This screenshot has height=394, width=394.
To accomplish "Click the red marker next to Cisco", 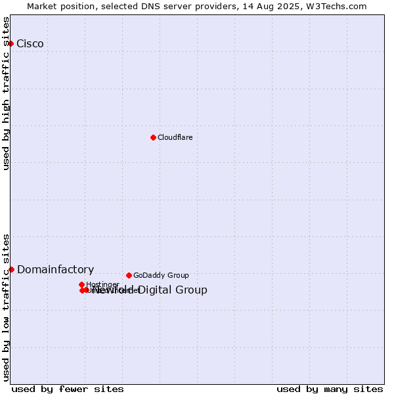I will (x=11, y=44).
